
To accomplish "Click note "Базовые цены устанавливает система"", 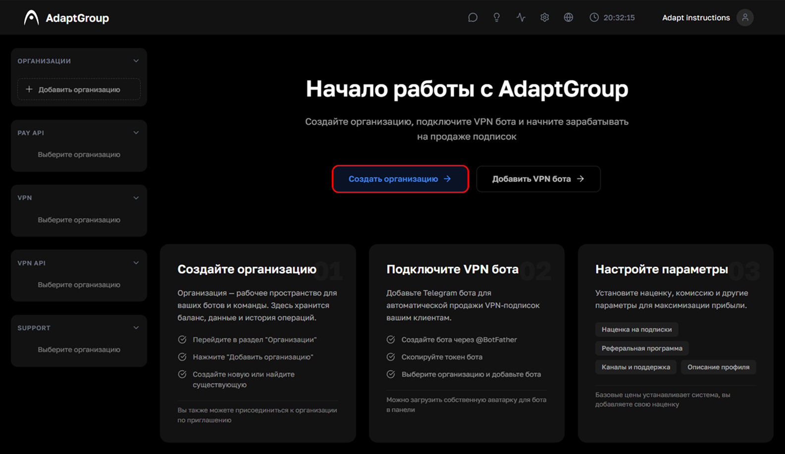I will tap(663, 400).
